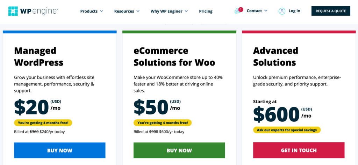
Task: Click the Managed WordPress 4 months free badge
Action: pyautogui.click(x=43, y=123)
